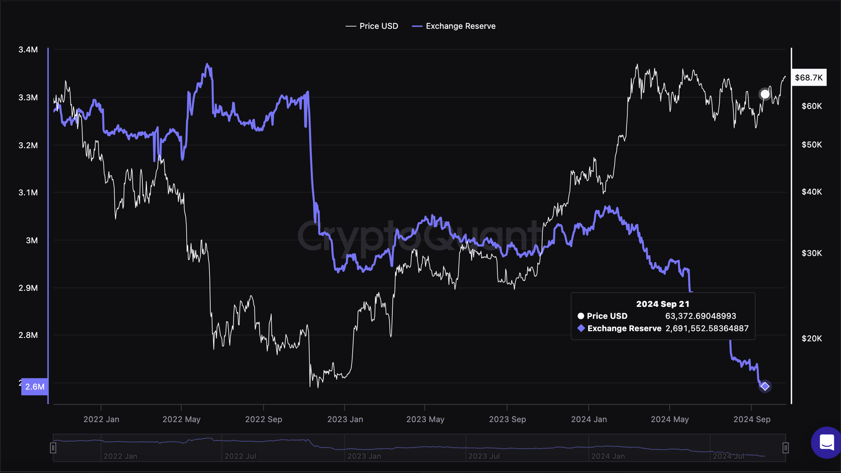The image size is (841, 473).
Task: Click the 2024 May x-axis label
Action: click(670, 419)
